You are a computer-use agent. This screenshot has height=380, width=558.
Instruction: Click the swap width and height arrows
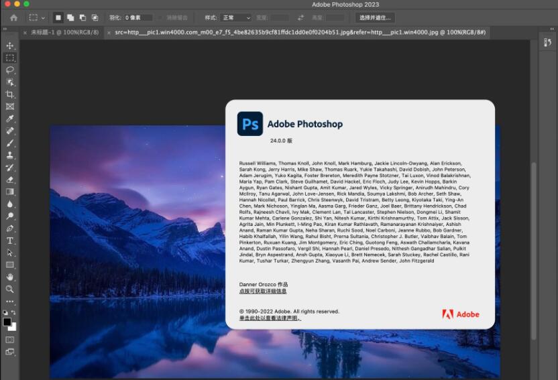pos(300,17)
